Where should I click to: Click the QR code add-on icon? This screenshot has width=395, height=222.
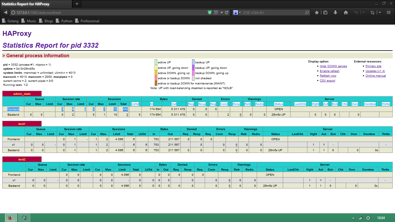click(216, 12)
